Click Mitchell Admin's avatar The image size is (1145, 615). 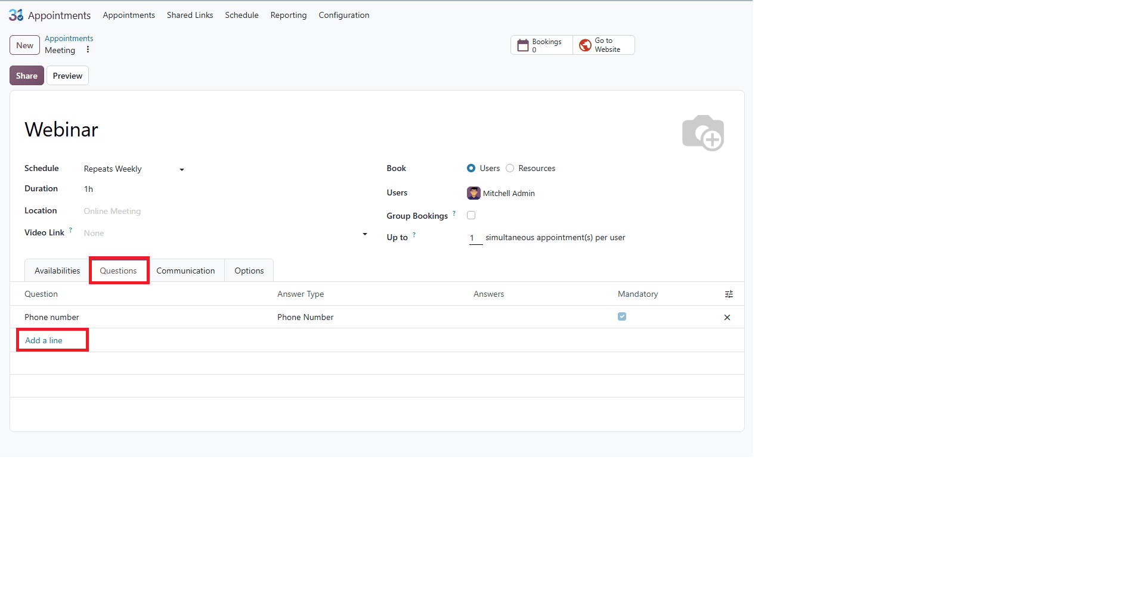coord(474,193)
